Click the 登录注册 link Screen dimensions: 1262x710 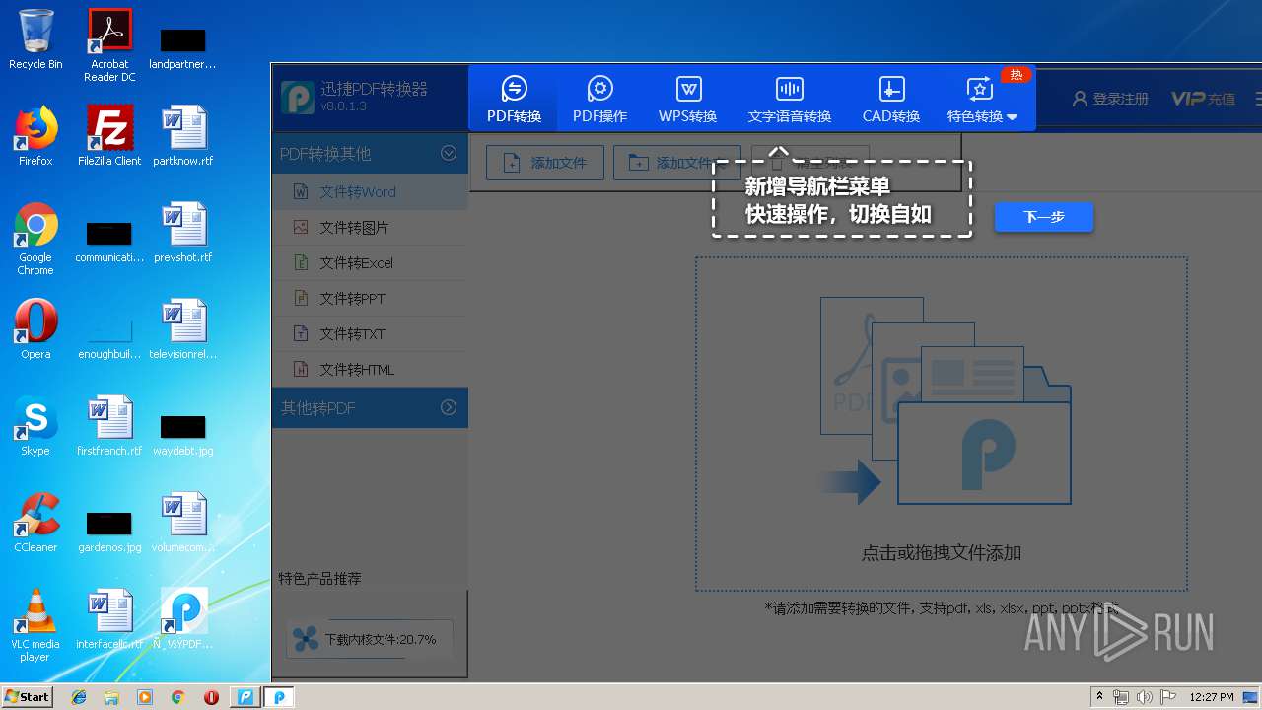click(1110, 99)
